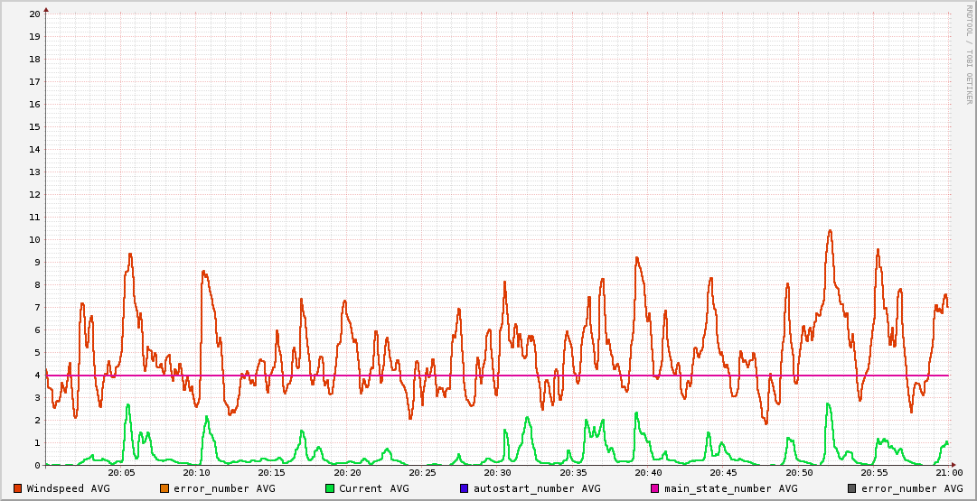Select the 'main_state_number AVG' legend text
Image resolution: width=977 pixels, height=501 pixels.
[731, 488]
